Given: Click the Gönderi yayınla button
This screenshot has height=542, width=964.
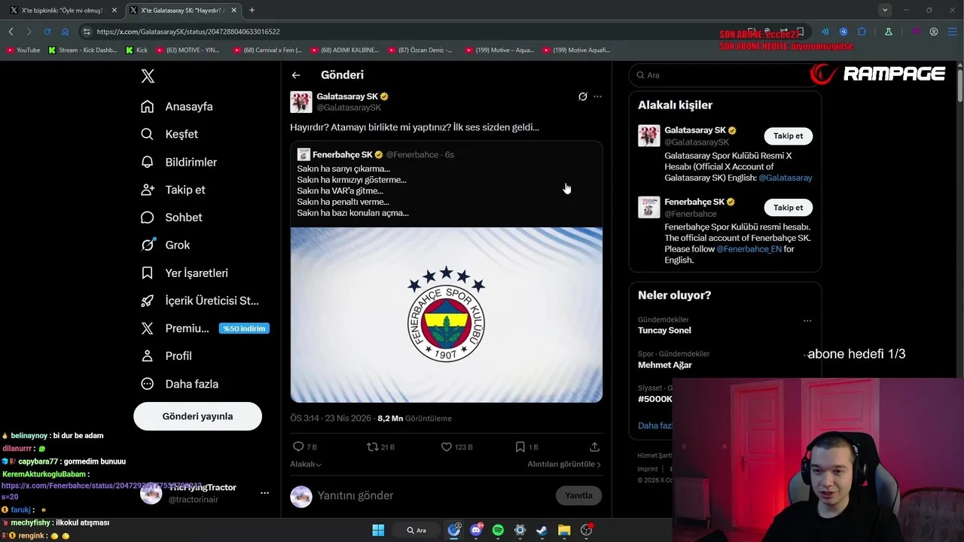Looking at the screenshot, I should point(197,416).
